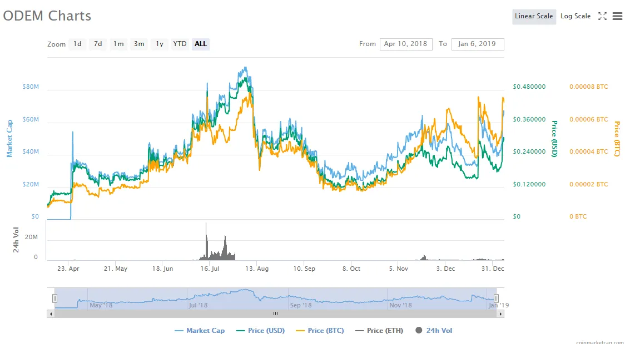Switch to Linear Scale
Screen dimensions: 625x344
tap(534, 16)
